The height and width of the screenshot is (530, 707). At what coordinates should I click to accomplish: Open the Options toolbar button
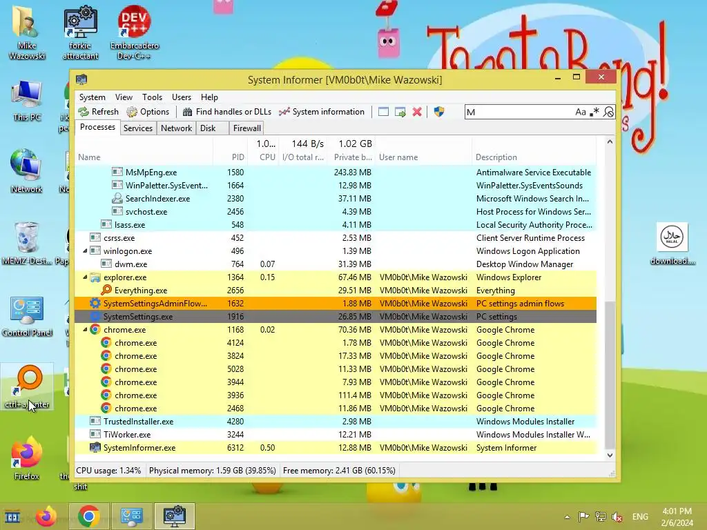click(x=148, y=112)
